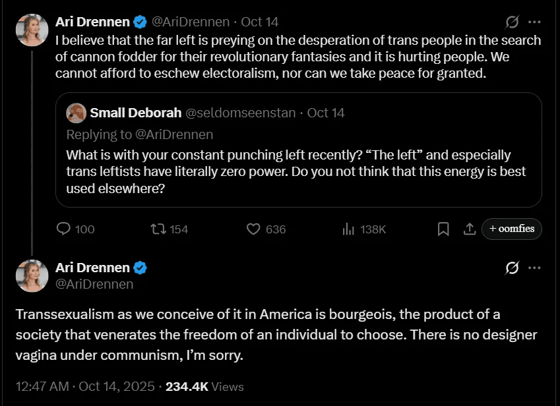
Task: Open Ari Drennen's lower profile avatar
Action: pyautogui.click(x=32, y=275)
